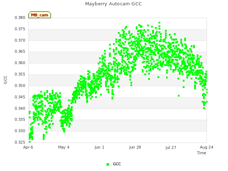Select the chart title Mayberry Autocam GCC
The image size is (228, 171).
pos(113,4)
